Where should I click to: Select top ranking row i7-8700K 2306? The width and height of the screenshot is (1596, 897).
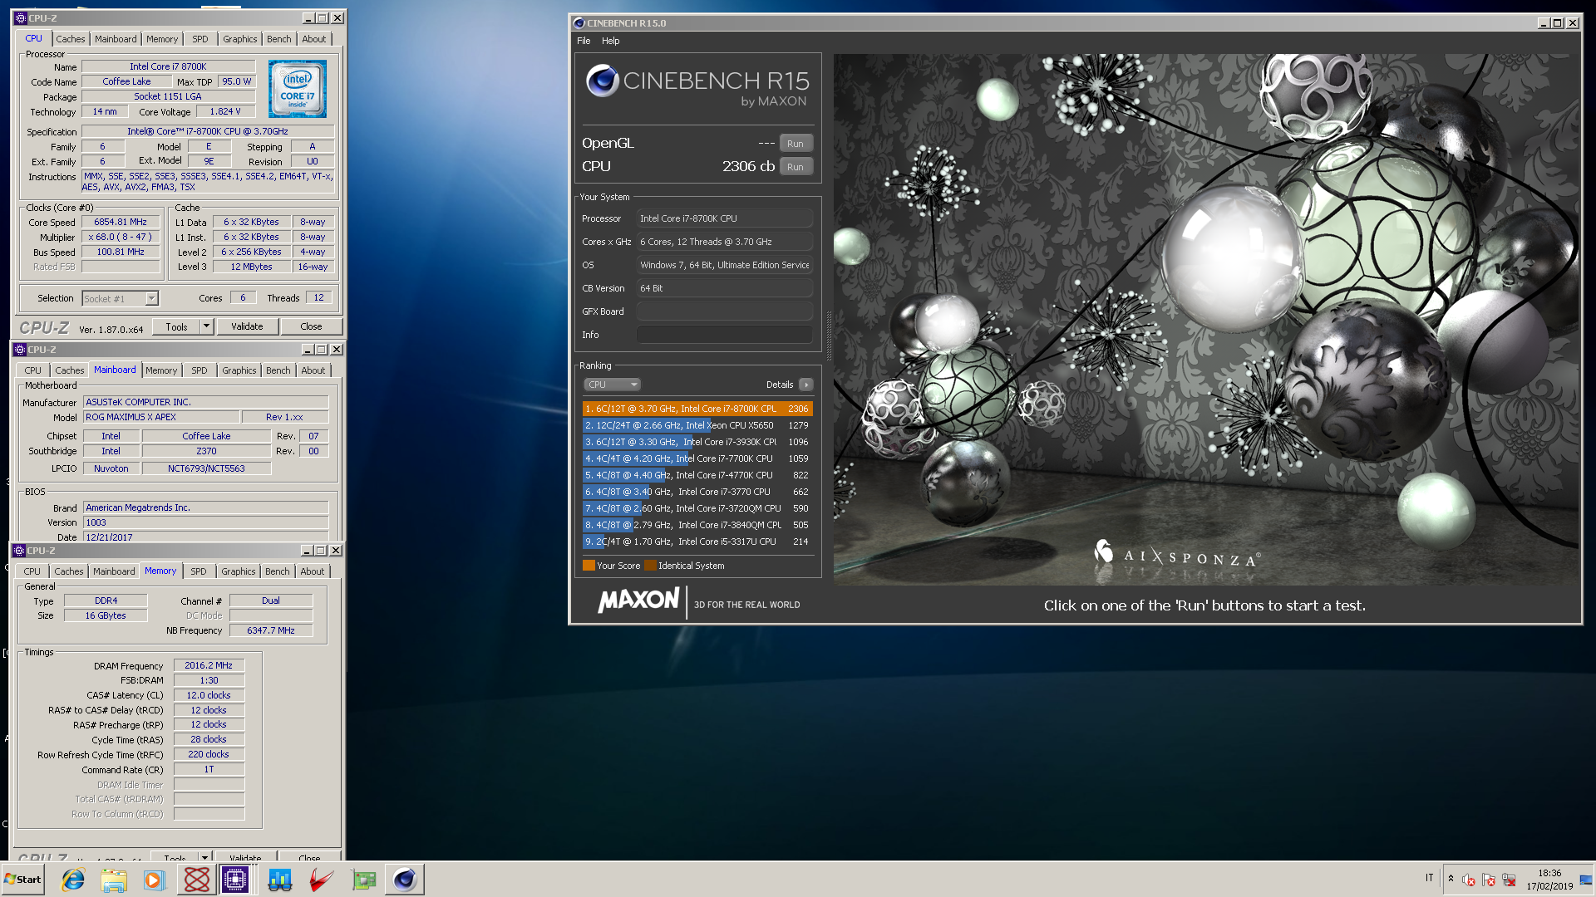click(697, 409)
